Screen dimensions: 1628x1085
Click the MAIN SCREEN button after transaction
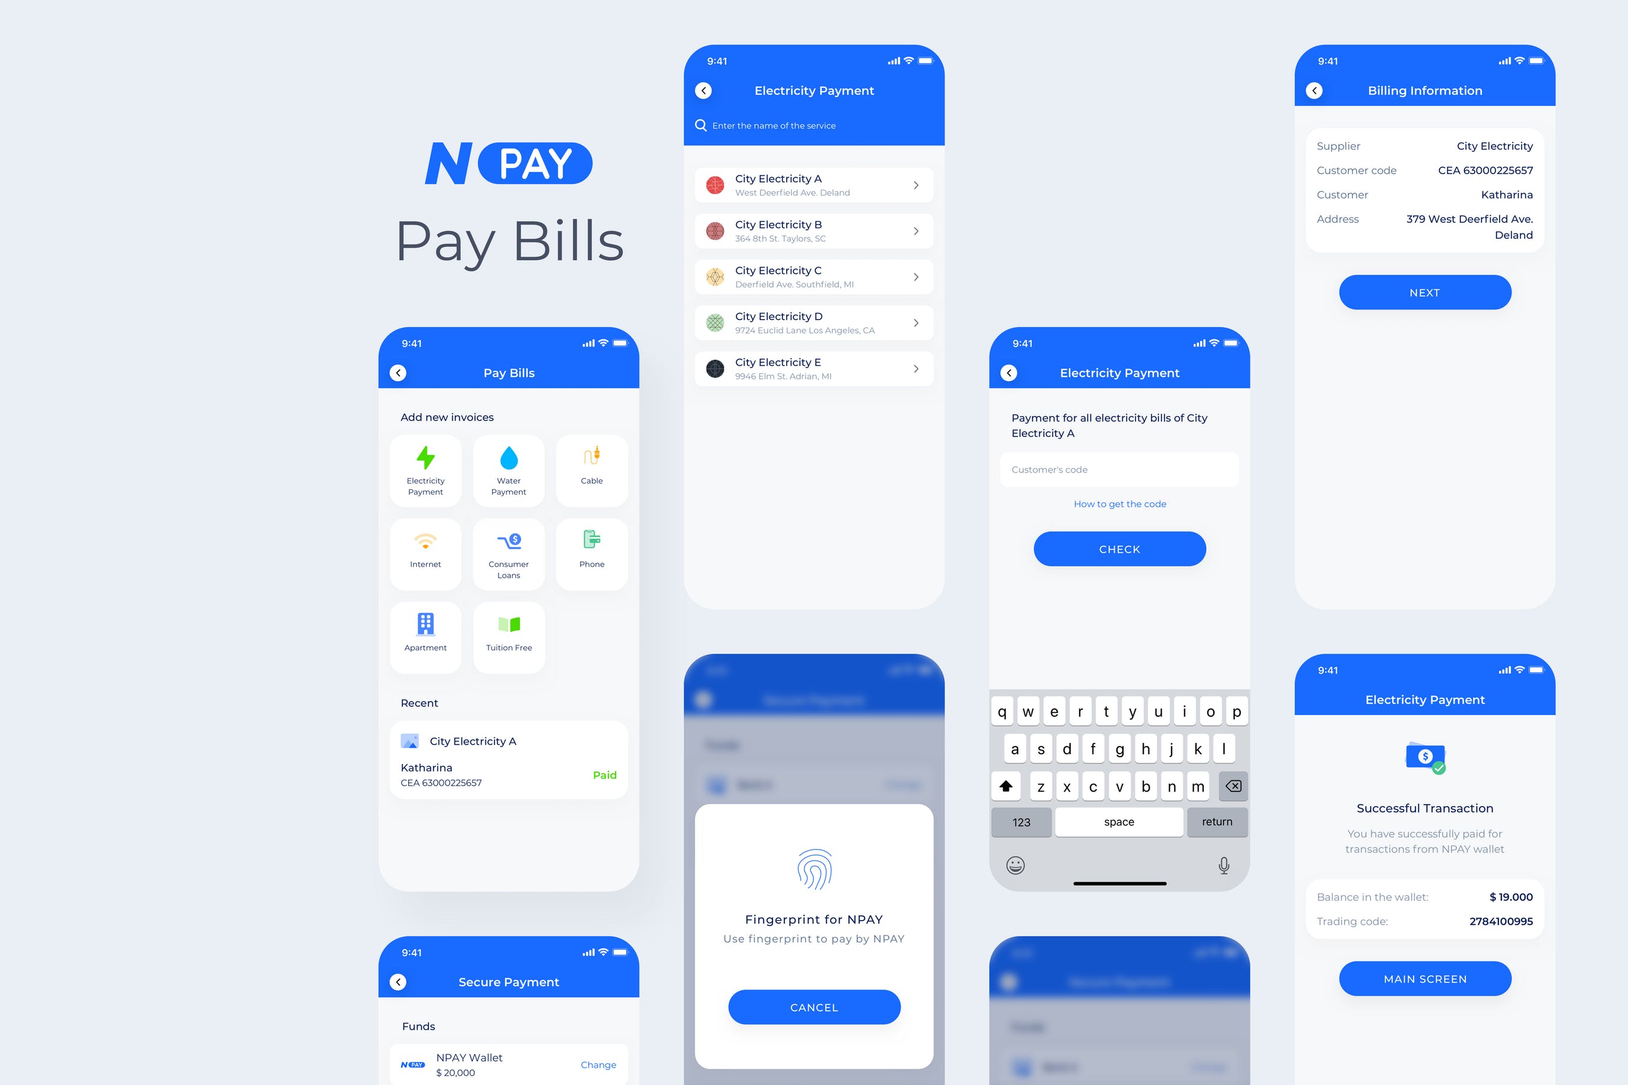[x=1426, y=978]
